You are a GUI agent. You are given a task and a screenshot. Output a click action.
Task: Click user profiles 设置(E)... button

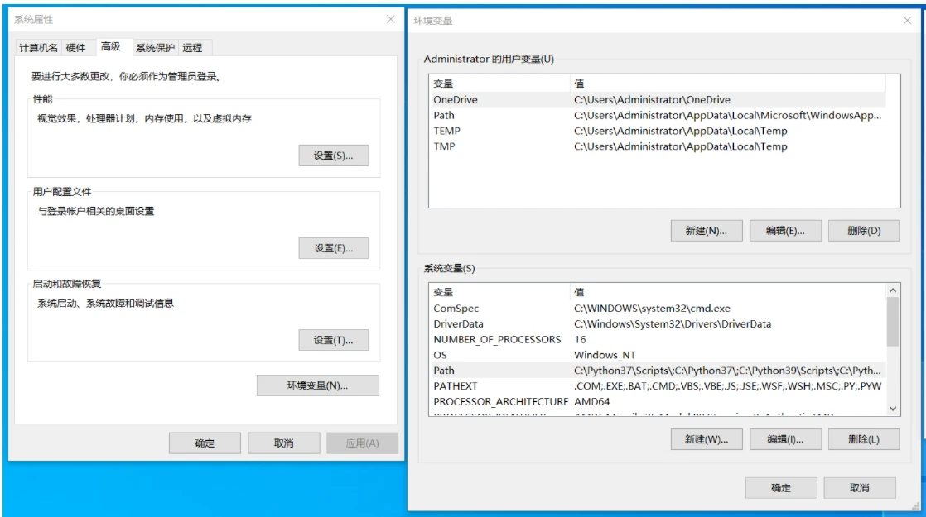[x=333, y=248]
